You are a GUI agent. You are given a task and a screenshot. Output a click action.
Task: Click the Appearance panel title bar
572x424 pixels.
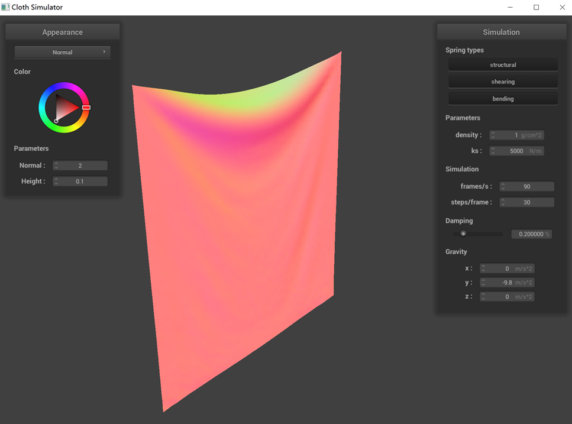coord(62,32)
